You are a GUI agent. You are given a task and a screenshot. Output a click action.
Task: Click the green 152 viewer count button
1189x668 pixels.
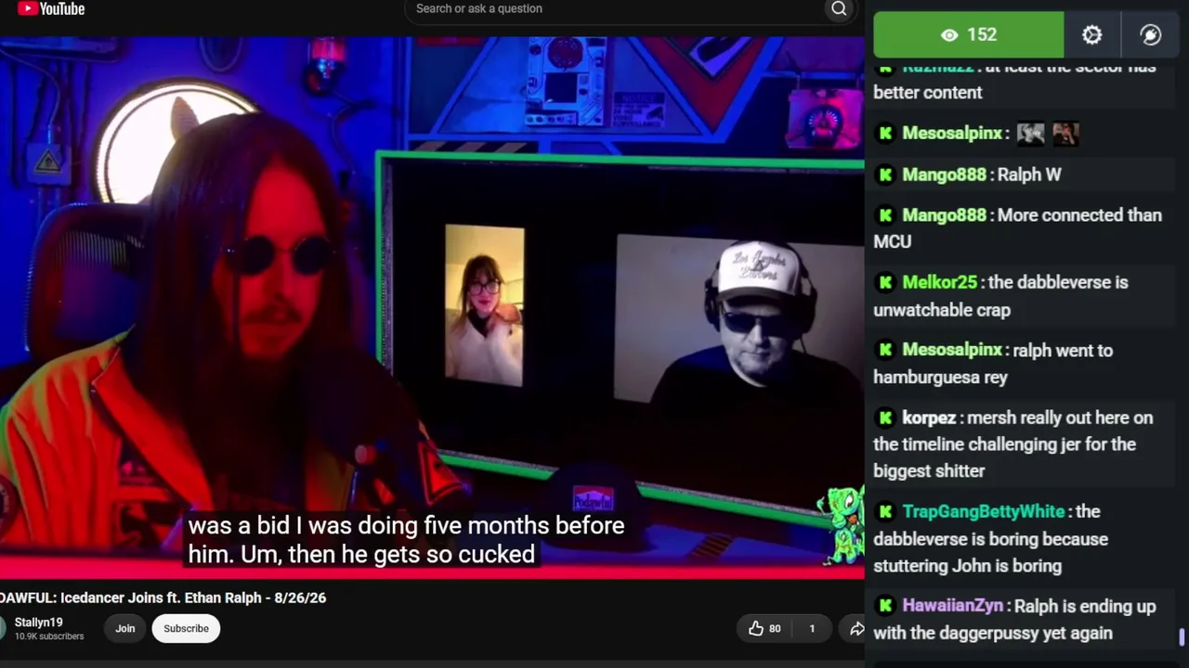pos(968,34)
